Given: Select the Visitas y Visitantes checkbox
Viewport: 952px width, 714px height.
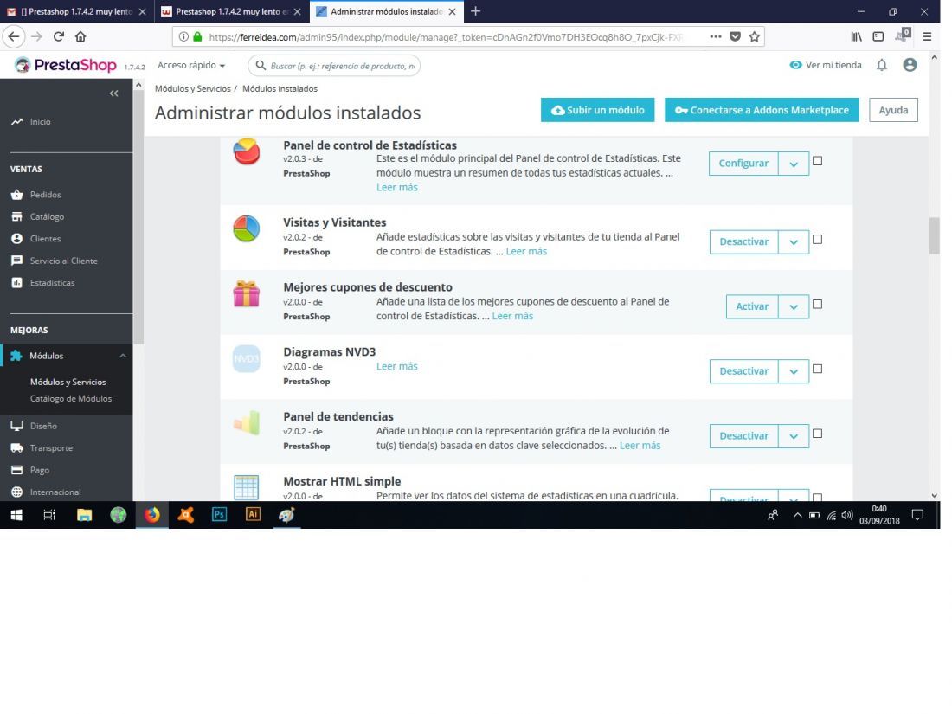Looking at the screenshot, I should (x=817, y=239).
